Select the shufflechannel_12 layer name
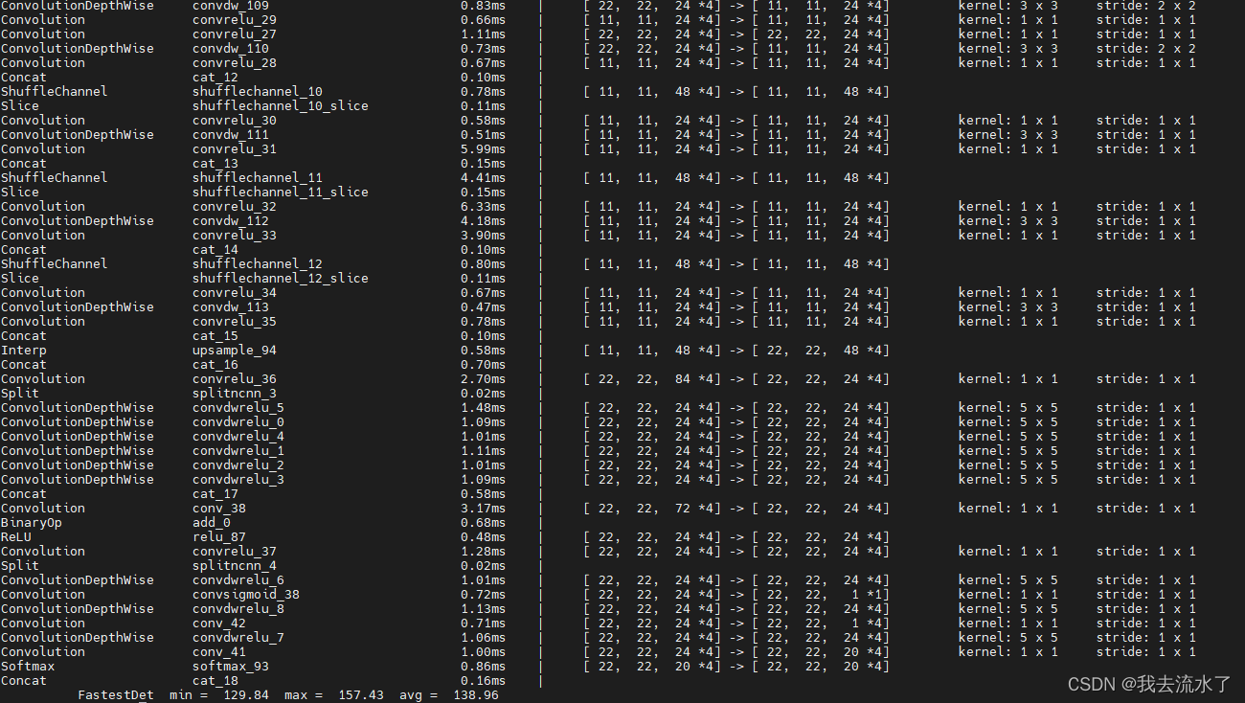Image resolution: width=1245 pixels, height=703 pixels. point(258,264)
